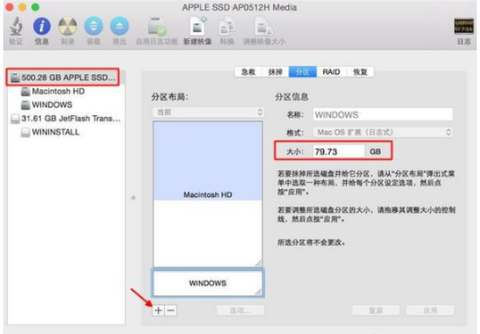Select 500.28 GB APPLE SSD in sidebar
The height and width of the screenshot is (334, 480).
click(63, 77)
